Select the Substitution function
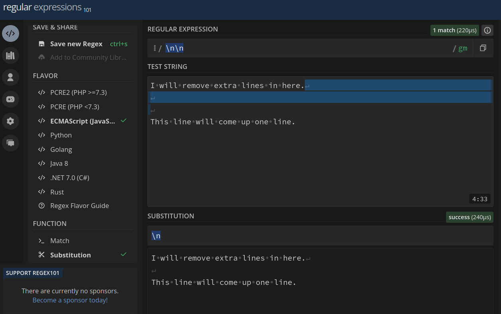Image resolution: width=501 pixels, height=314 pixels. pos(70,255)
